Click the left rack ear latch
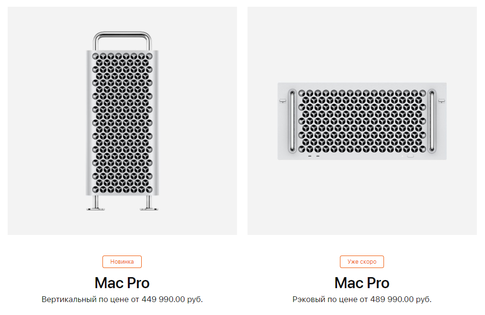 pyautogui.click(x=282, y=100)
